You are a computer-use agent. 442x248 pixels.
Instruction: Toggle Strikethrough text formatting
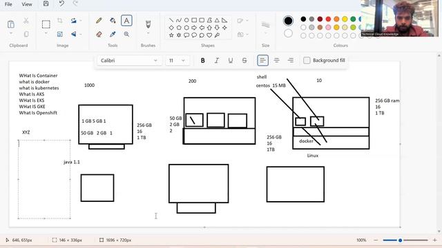(x=244, y=61)
